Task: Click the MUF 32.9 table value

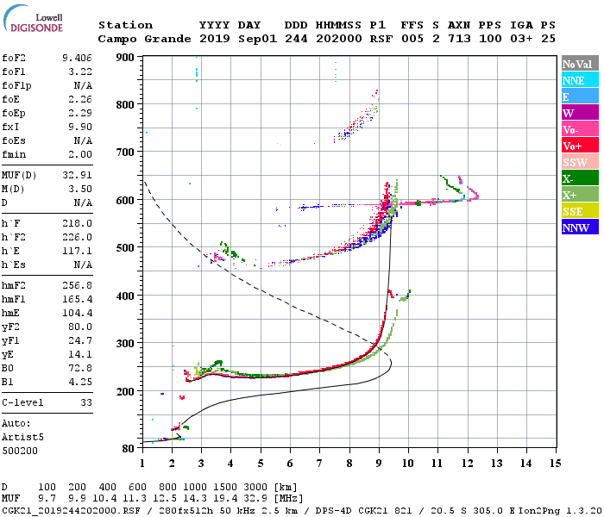Action: (x=255, y=499)
